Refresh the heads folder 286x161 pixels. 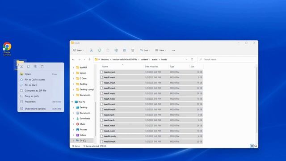[x=192, y=59]
